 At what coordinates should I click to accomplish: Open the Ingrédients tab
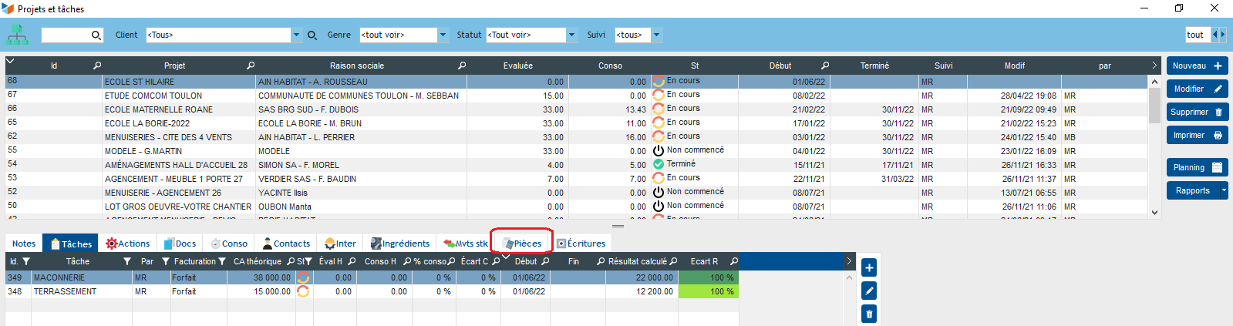point(400,244)
